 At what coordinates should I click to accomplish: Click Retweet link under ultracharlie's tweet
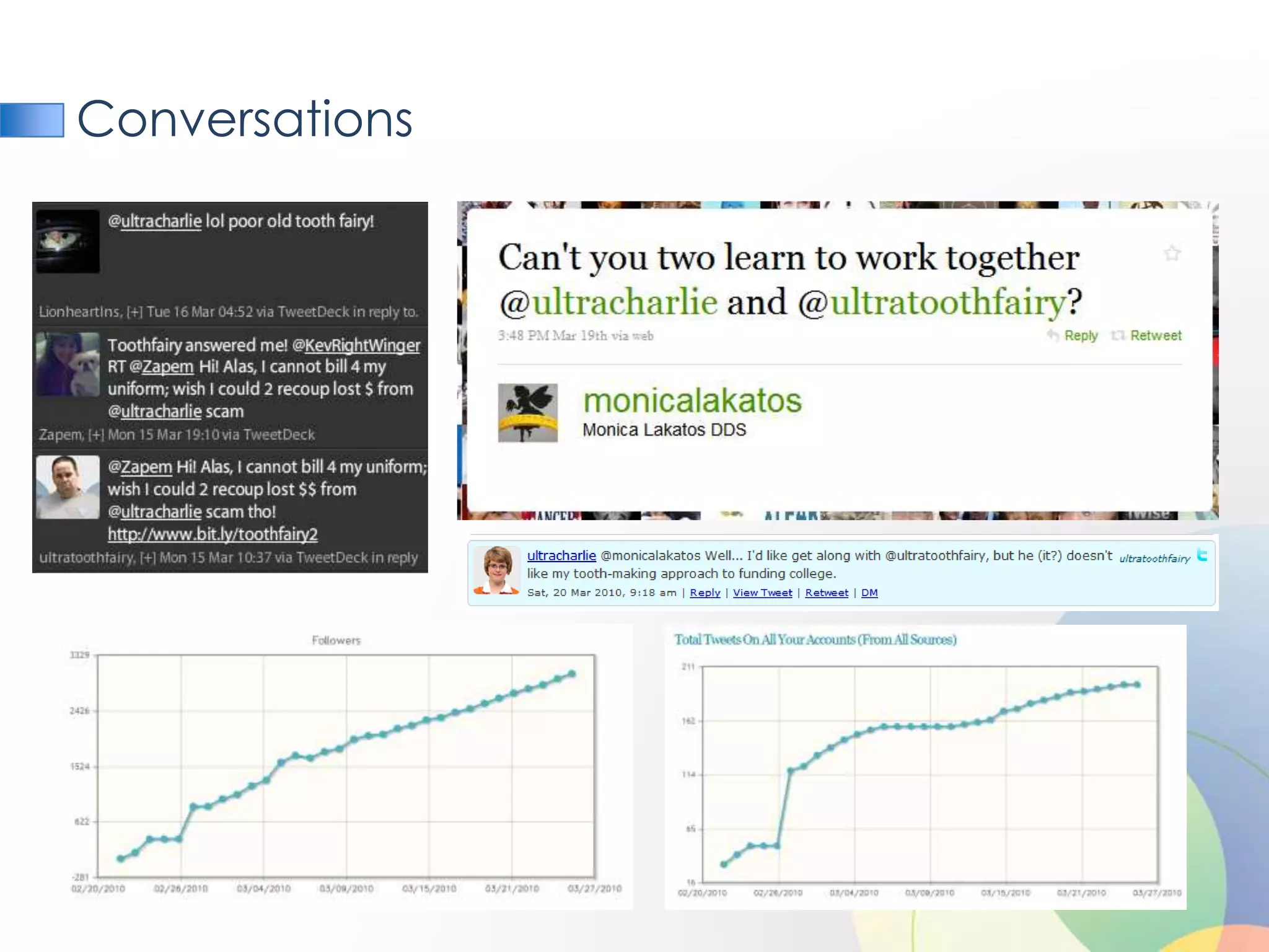point(826,593)
